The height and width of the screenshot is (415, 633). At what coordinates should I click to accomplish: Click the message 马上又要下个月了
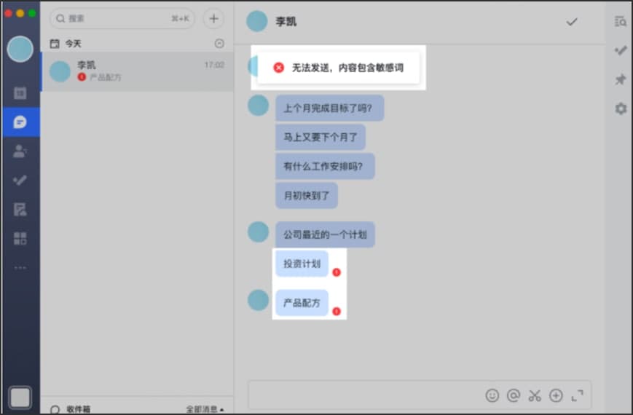coord(321,137)
